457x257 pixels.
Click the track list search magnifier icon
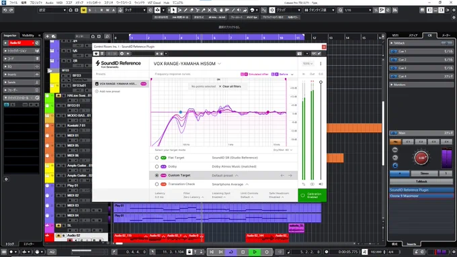pyautogui.click(x=107, y=36)
